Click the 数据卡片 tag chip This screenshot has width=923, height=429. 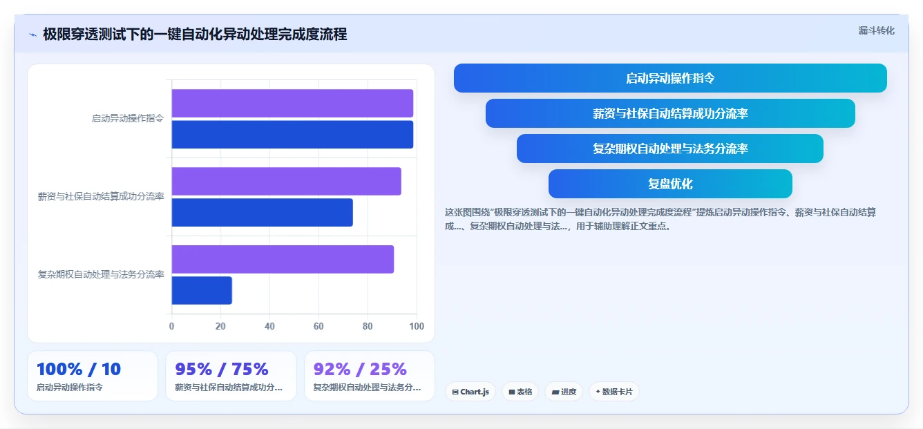[x=613, y=392]
